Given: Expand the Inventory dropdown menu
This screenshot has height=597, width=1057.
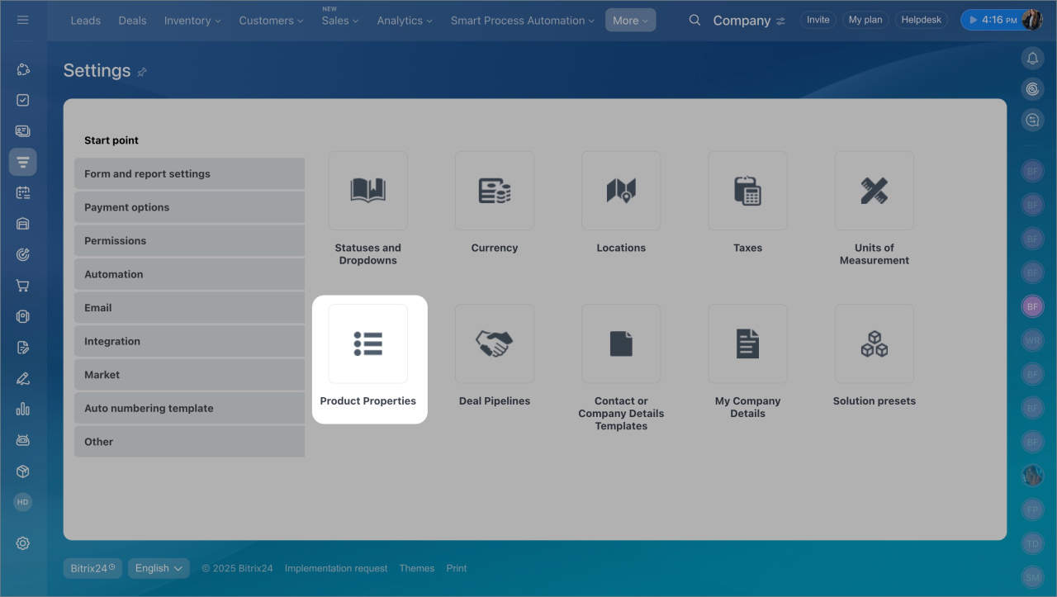Looking at the screenshot, I should 192,21.
